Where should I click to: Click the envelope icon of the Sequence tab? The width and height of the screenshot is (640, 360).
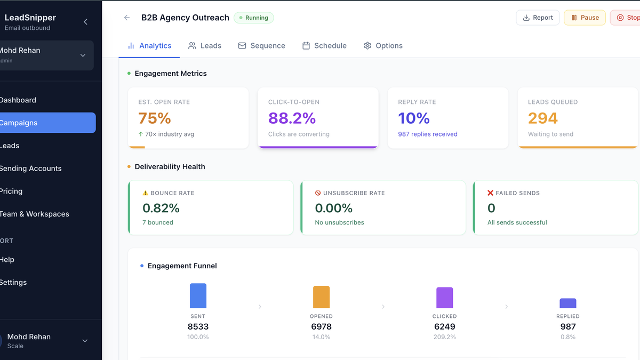pos(242,46)
